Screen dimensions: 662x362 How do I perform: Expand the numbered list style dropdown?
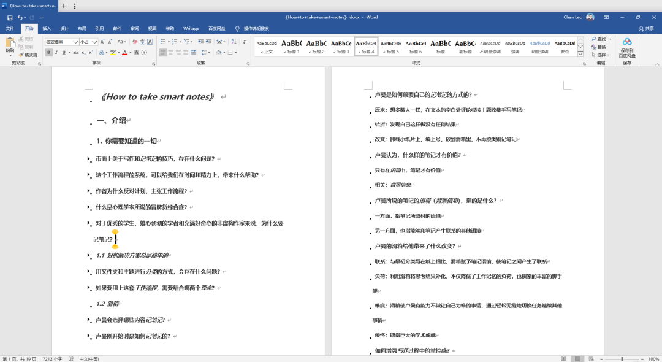tap(181, 42)
